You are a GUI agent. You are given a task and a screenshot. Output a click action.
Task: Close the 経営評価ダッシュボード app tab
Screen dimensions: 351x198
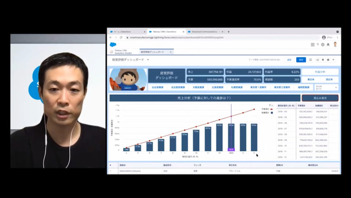[170, 52]
